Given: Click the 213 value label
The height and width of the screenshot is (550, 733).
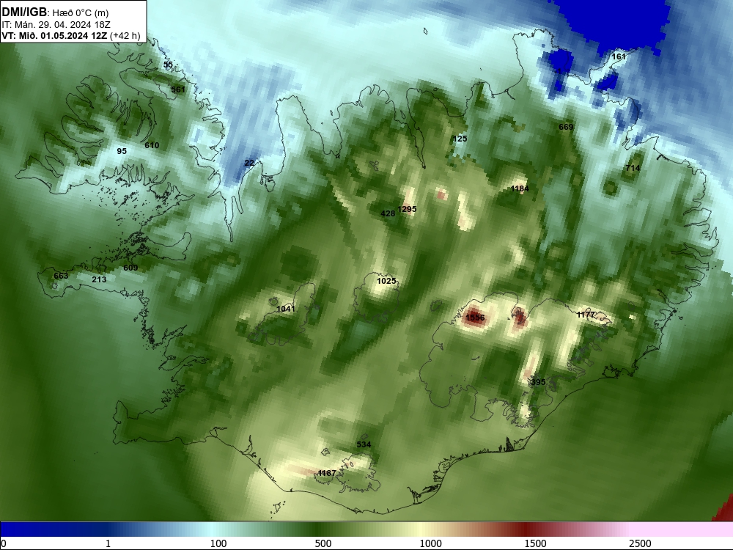Looking at the screenshot, I should coord(99,279).
